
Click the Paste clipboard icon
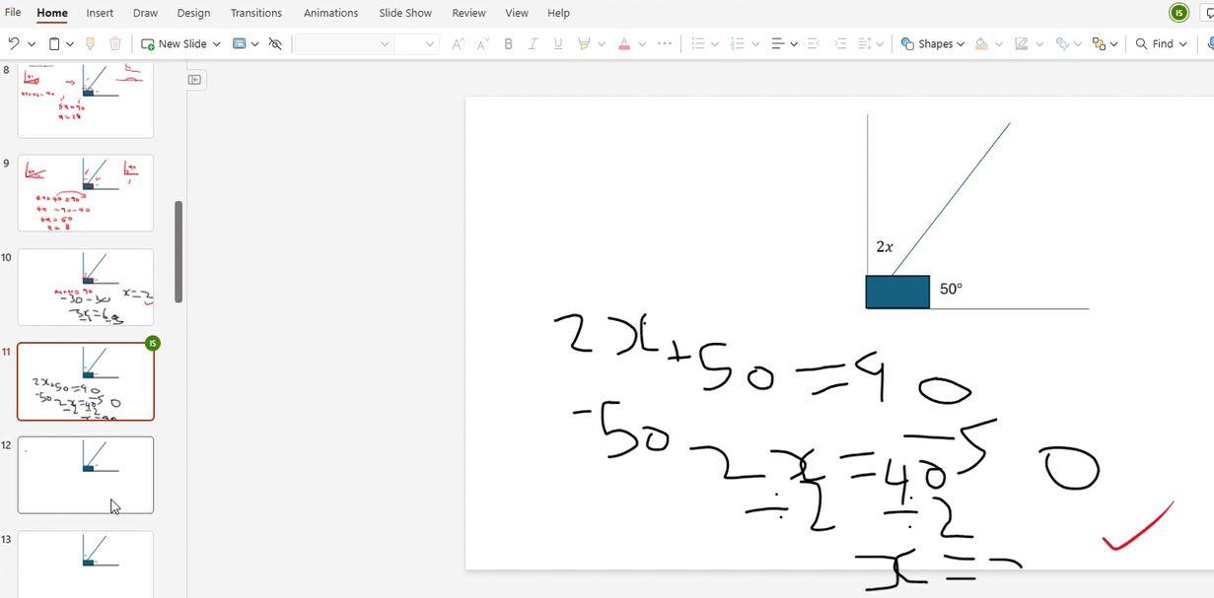click(54, 43)
